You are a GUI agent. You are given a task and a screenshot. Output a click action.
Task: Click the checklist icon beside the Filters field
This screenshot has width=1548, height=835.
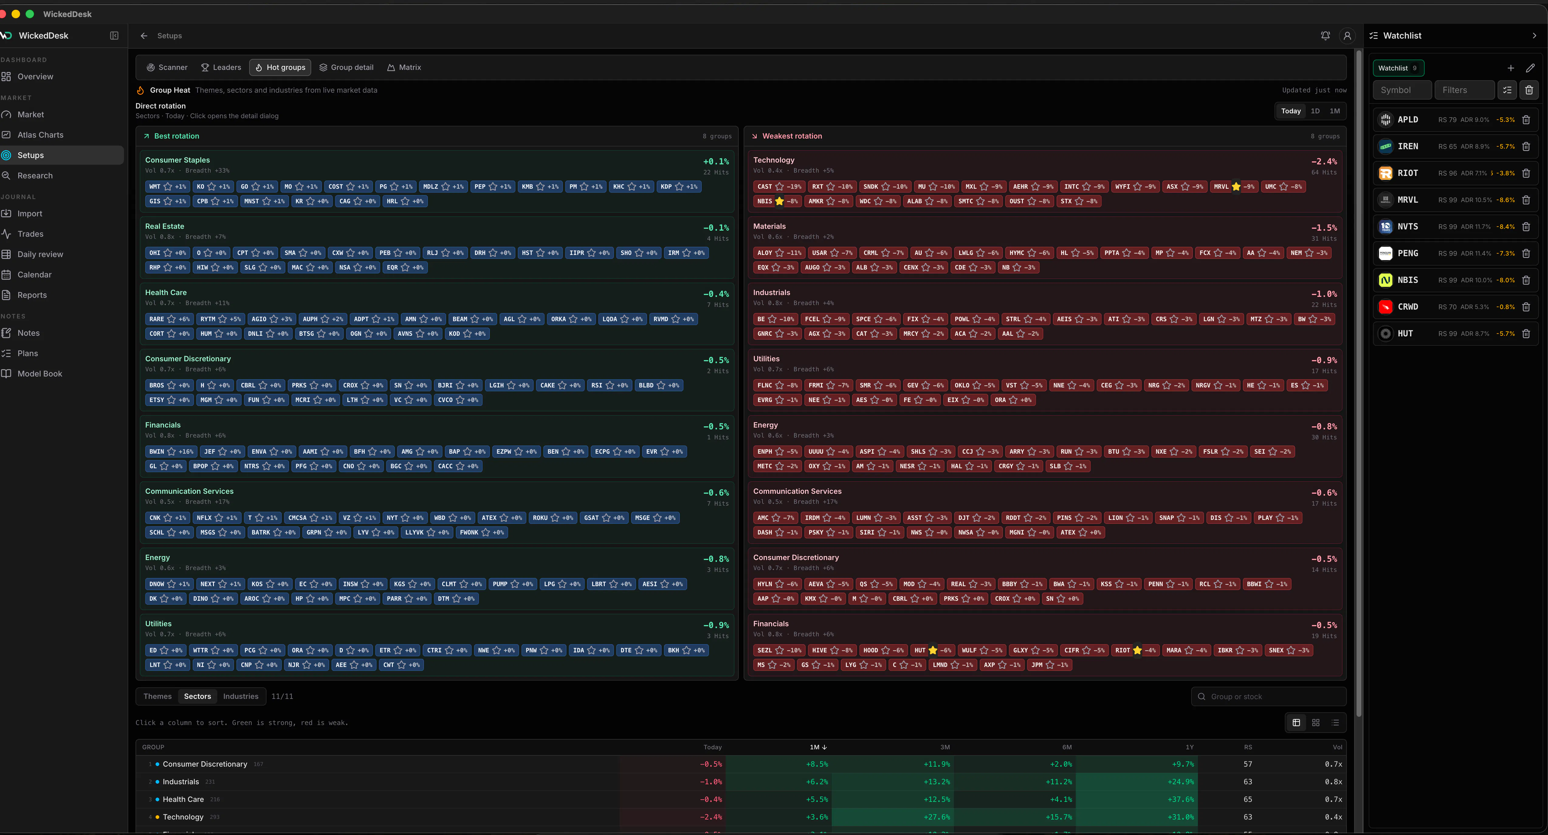click(1507, 90)
